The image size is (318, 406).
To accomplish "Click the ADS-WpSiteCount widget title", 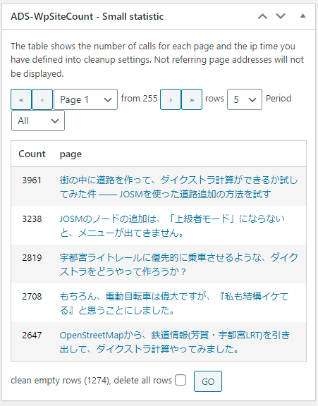I will [87, 17].
